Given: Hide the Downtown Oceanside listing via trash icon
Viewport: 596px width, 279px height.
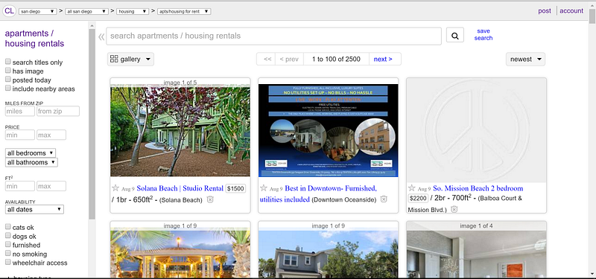Looking at the screenshot, I should (x=384, y=199).
